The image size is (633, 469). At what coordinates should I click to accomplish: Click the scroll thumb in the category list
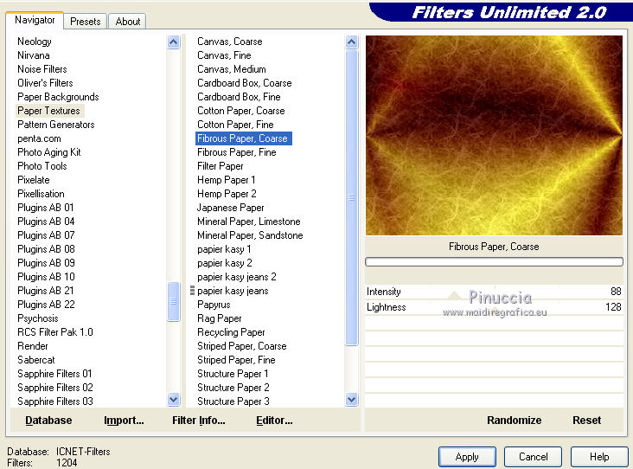click(174, 301)
